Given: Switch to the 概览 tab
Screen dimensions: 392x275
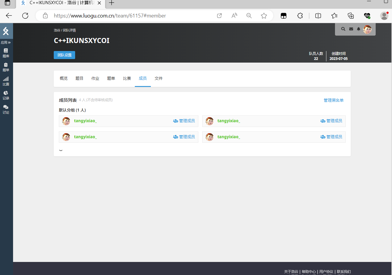Looking at the screenshot, I should click(64, 78).
